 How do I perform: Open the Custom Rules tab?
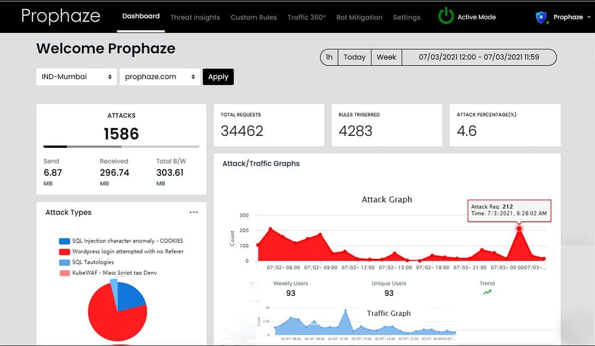(254, 17)
